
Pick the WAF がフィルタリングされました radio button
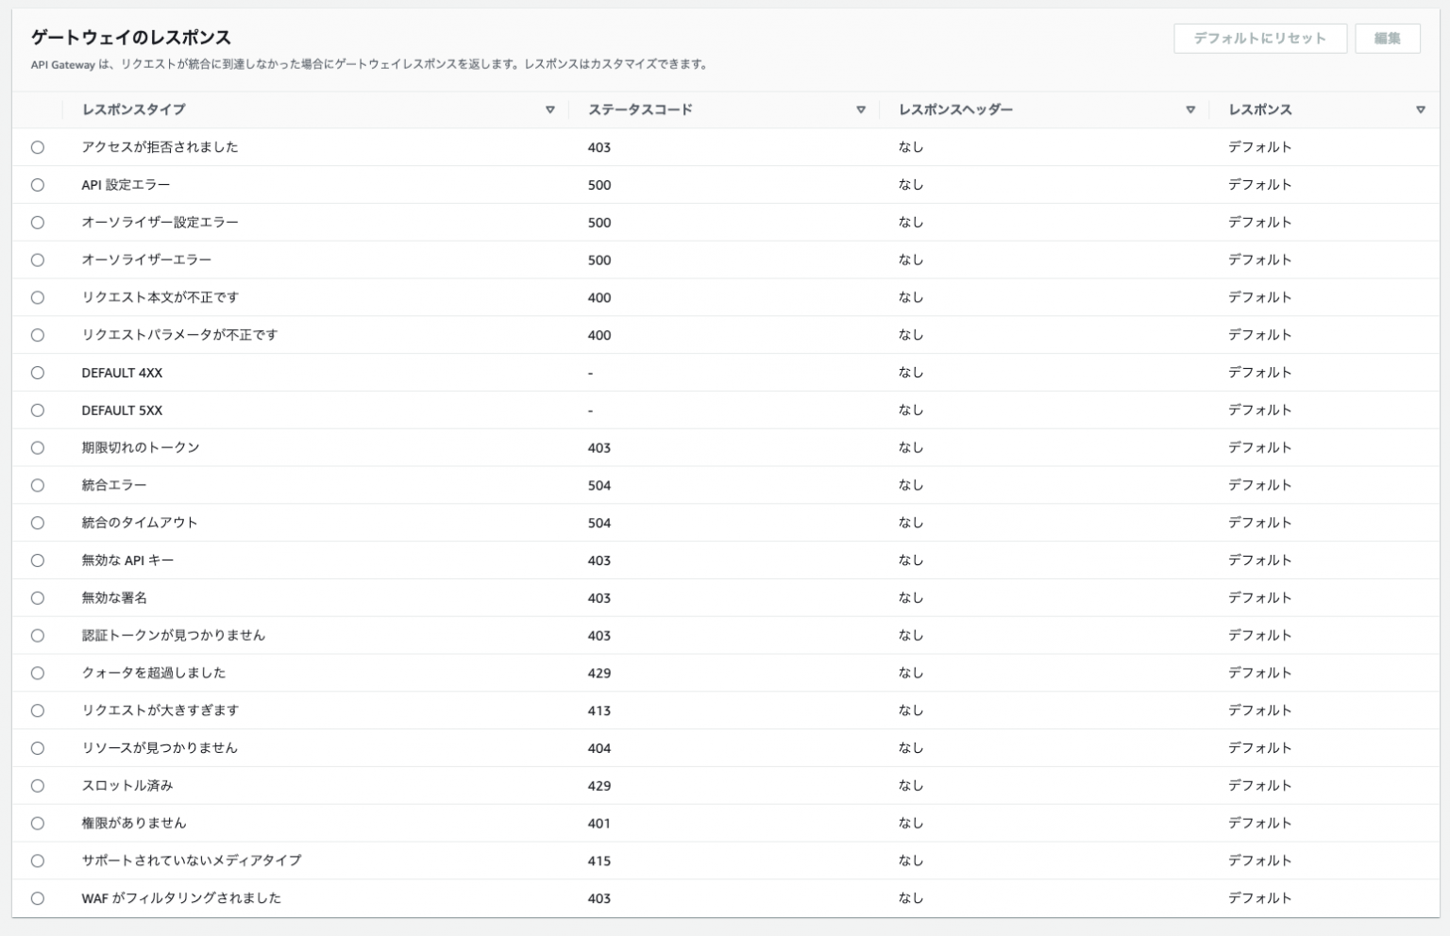click(x=38, y=898)
